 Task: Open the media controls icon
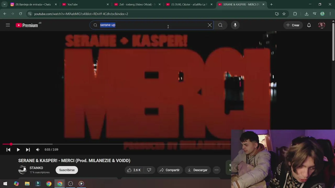pos(315,14)
